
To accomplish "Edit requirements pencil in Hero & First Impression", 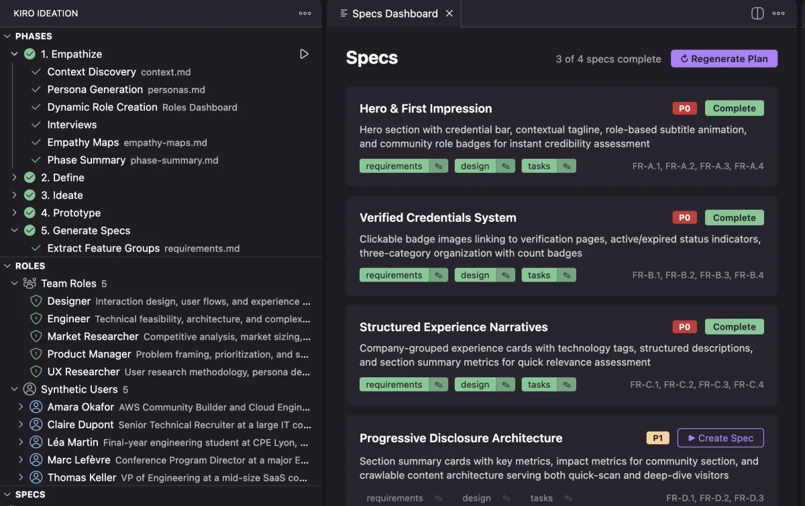I will (439, 166).
